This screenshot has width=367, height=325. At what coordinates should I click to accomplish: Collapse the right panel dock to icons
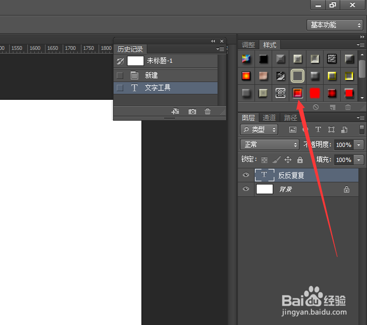(362, 37)
